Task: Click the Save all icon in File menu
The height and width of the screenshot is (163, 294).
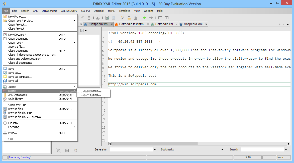Action: click(x=5, y=81)
